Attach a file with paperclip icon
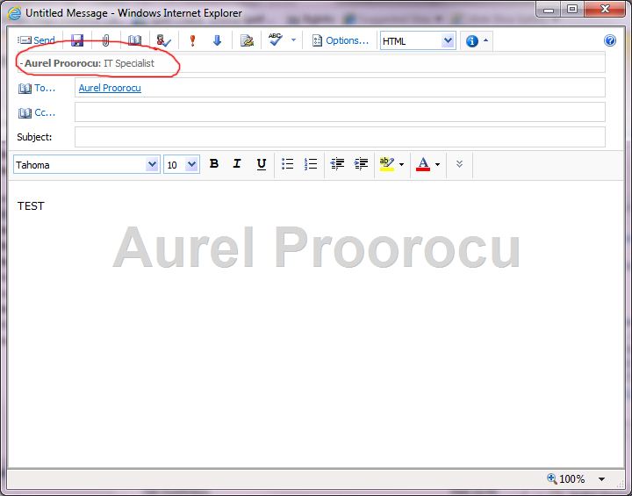This screenshot has width=632, height=496. tap(105, 40)
